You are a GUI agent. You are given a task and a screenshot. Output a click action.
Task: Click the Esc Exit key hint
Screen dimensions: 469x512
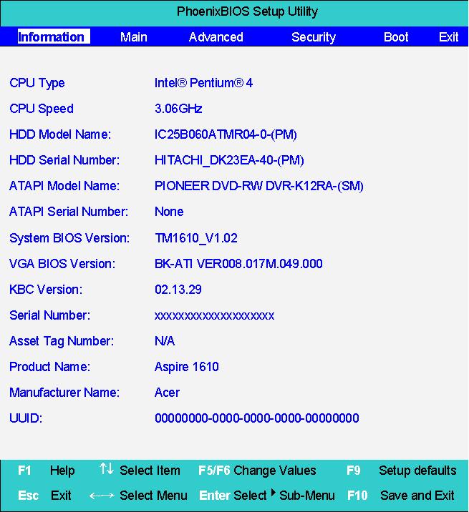[x=44, y=496]
